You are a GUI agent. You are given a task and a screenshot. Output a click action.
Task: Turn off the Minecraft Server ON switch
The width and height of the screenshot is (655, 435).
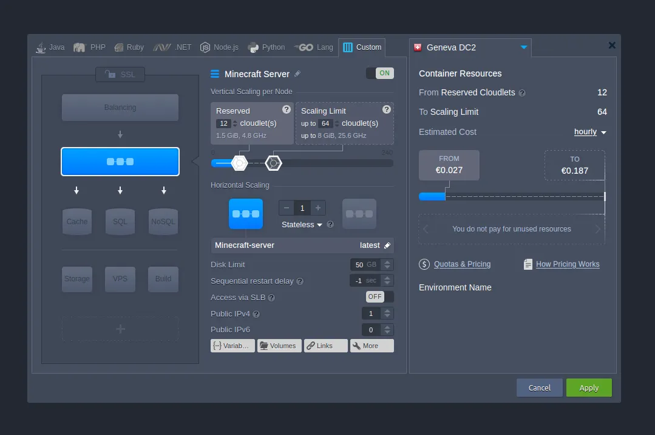[x=380, y=74]
